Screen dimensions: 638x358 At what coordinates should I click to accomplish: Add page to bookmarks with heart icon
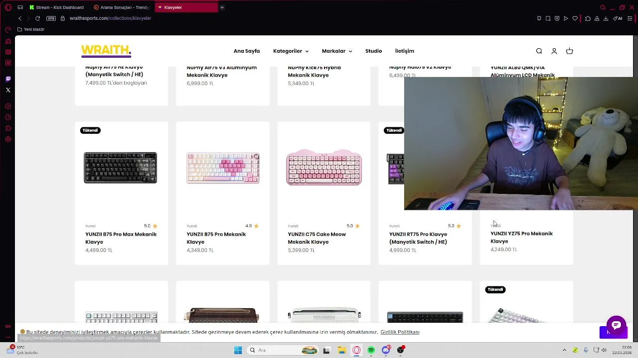pos(575,18)
